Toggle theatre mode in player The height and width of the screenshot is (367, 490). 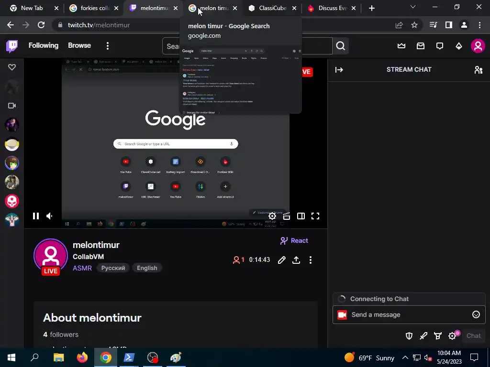[x=301, y=216]
